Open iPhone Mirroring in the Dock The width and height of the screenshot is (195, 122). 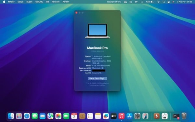click(x=145, y=116)
